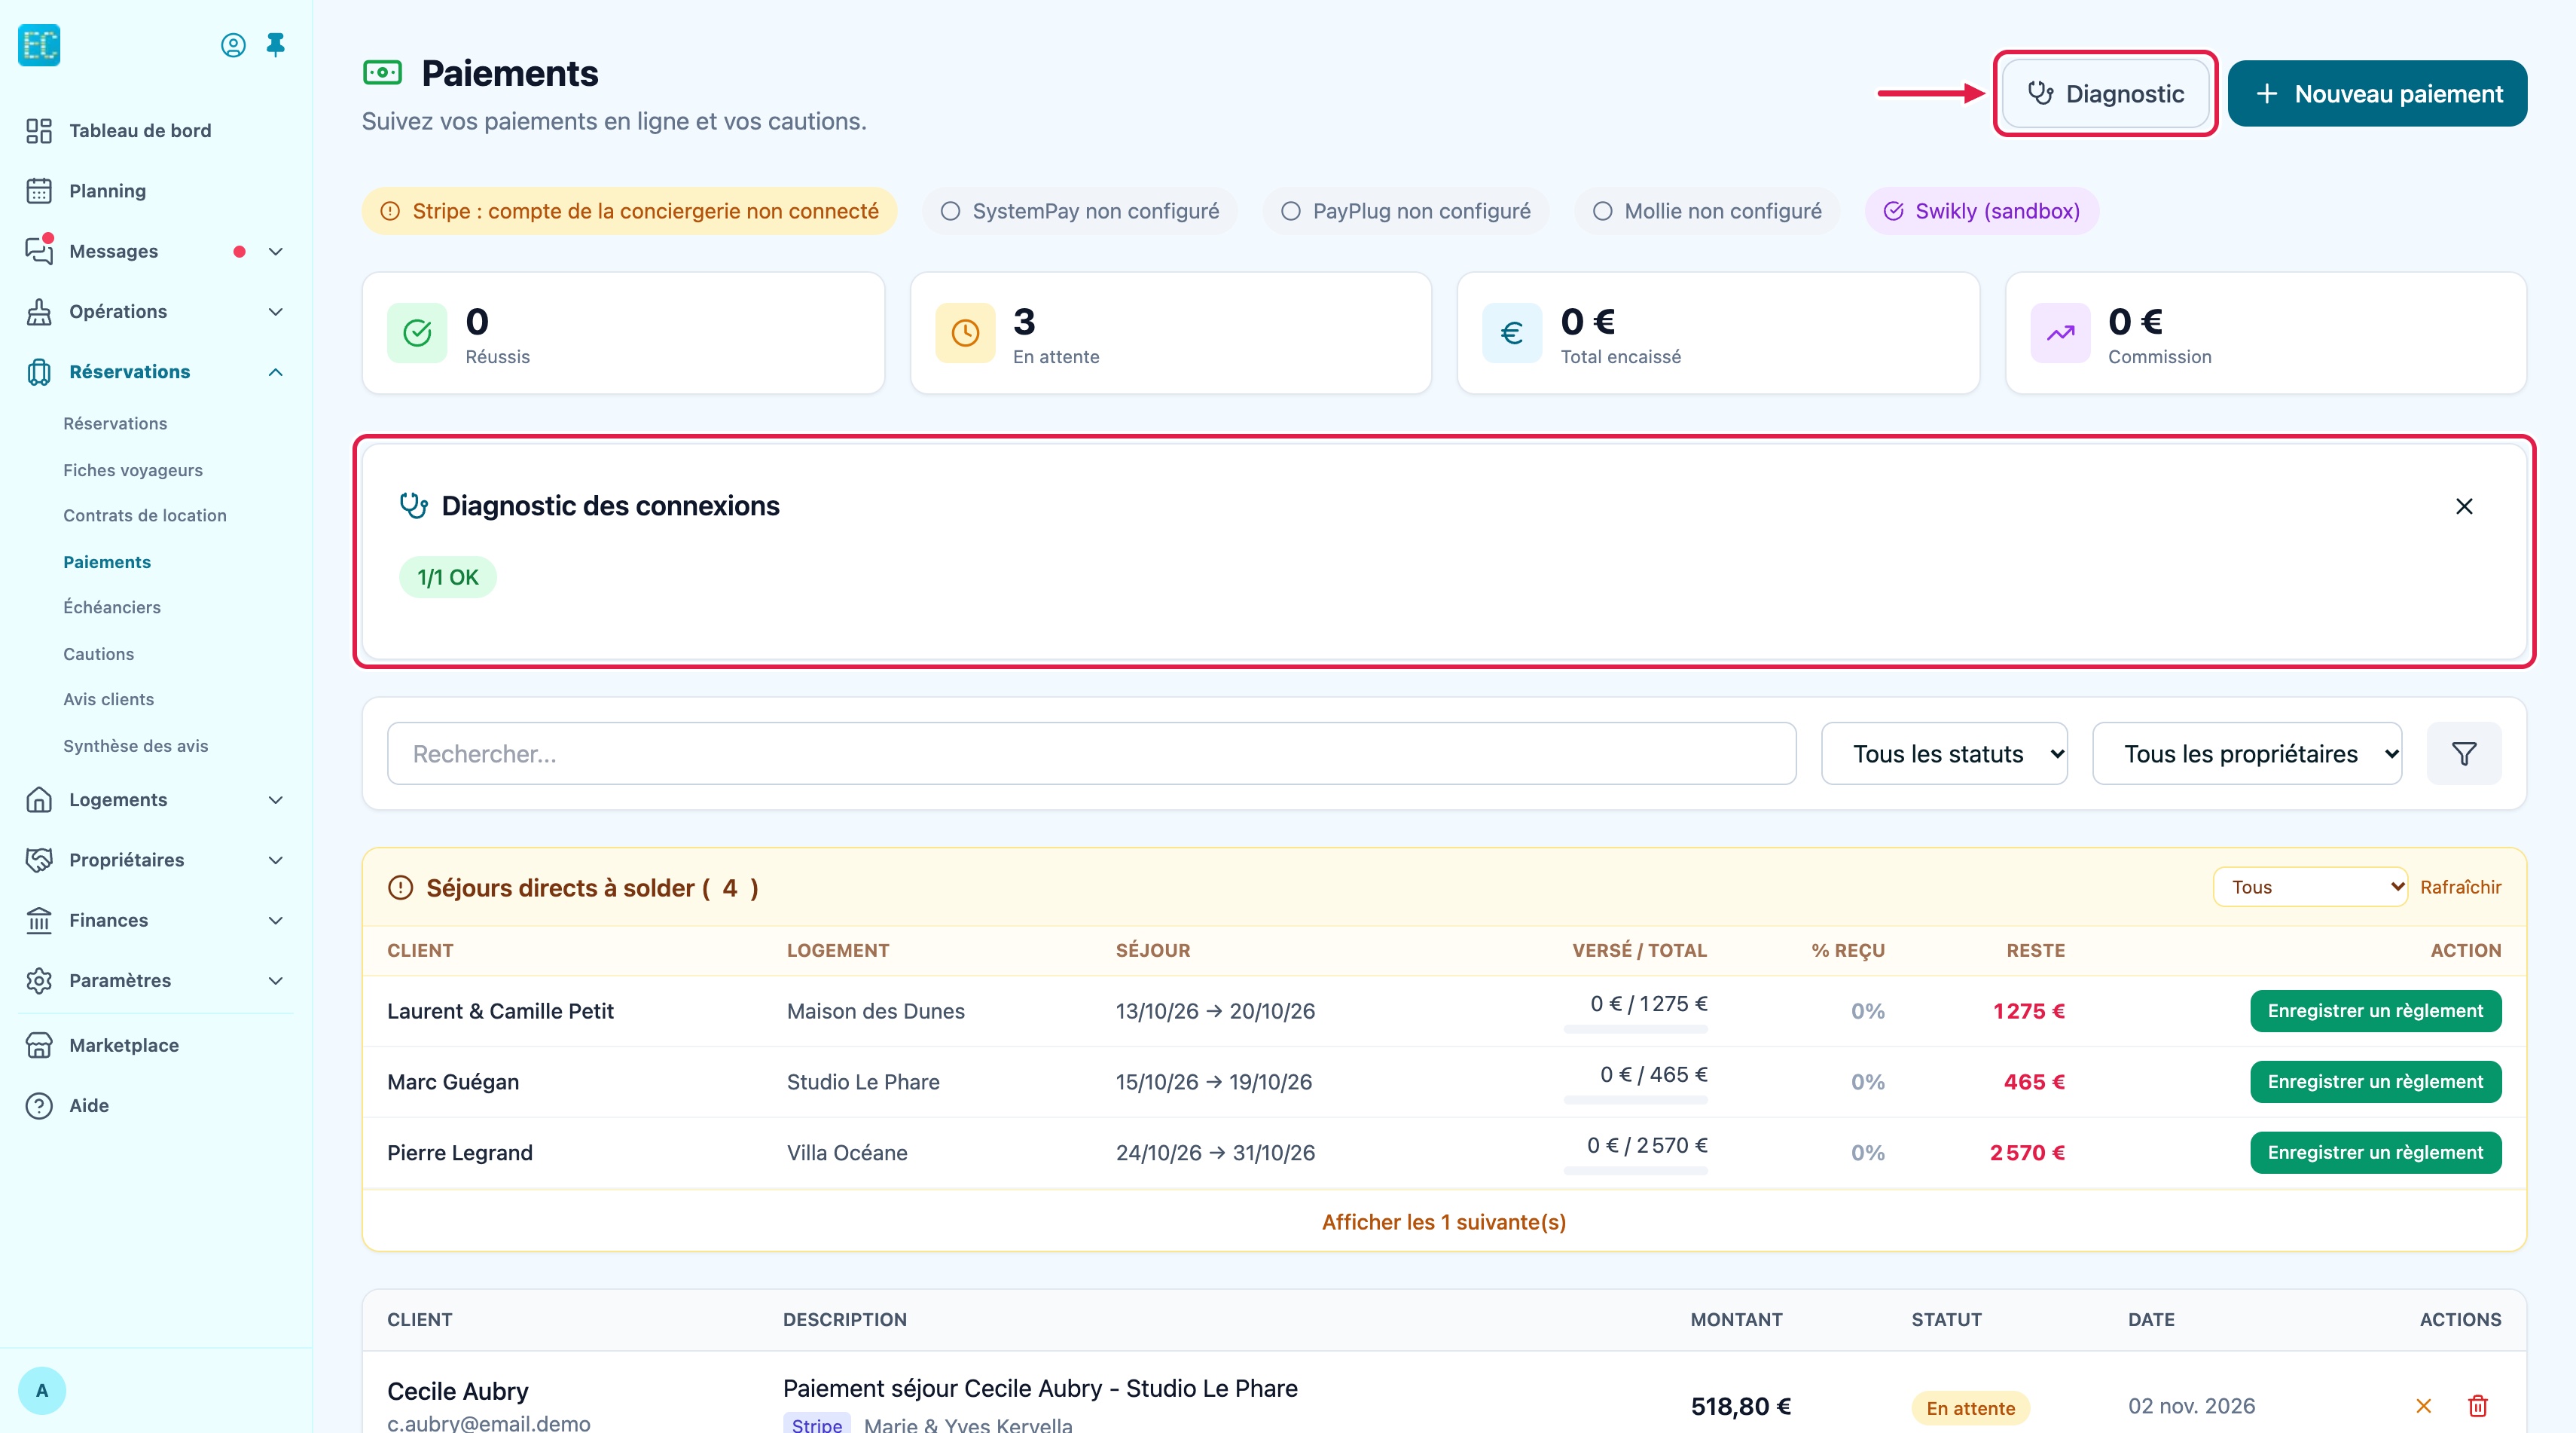Expand the Logements menu chevron
Image resolution: width=2576 pixels, height=1433 pixels.
coord(276,800)
